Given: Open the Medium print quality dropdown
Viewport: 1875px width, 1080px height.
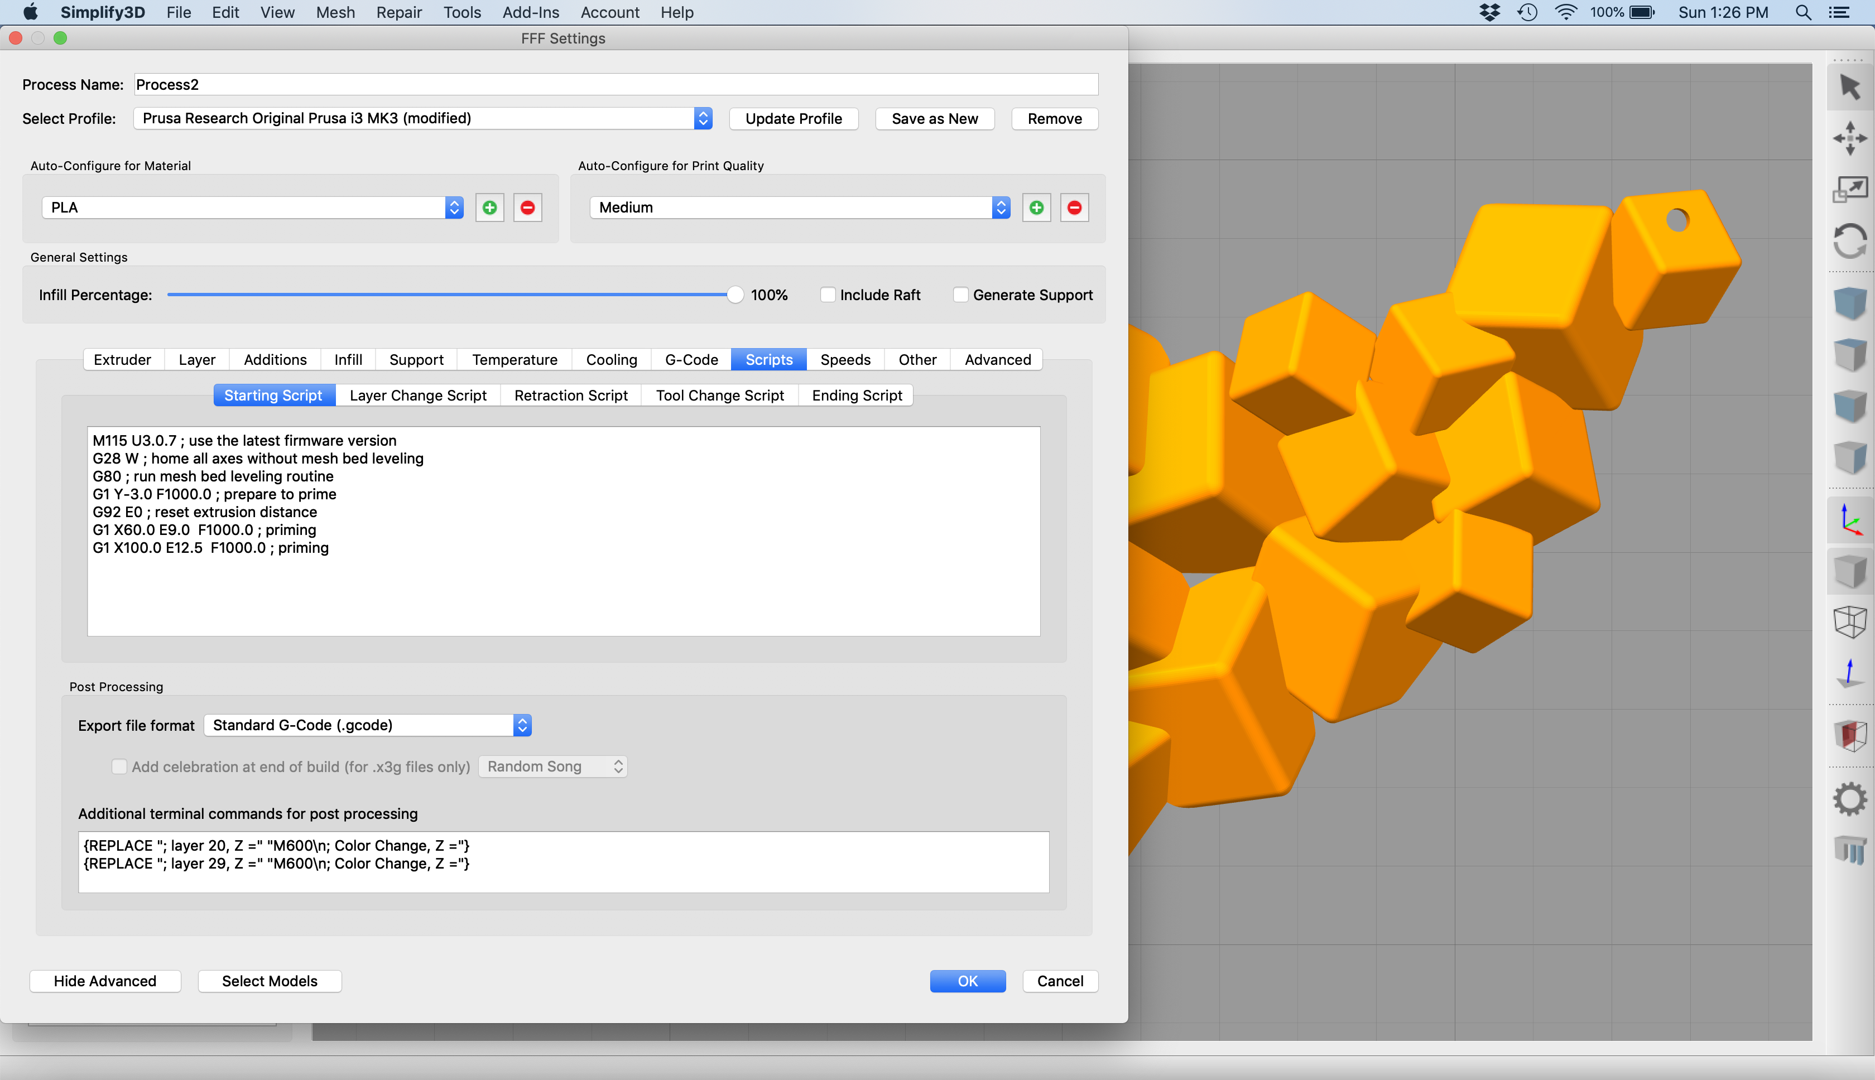Looking at the screenshot, I should click(800, 208).
